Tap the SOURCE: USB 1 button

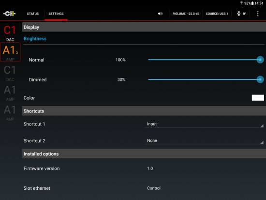coord(217,14)
